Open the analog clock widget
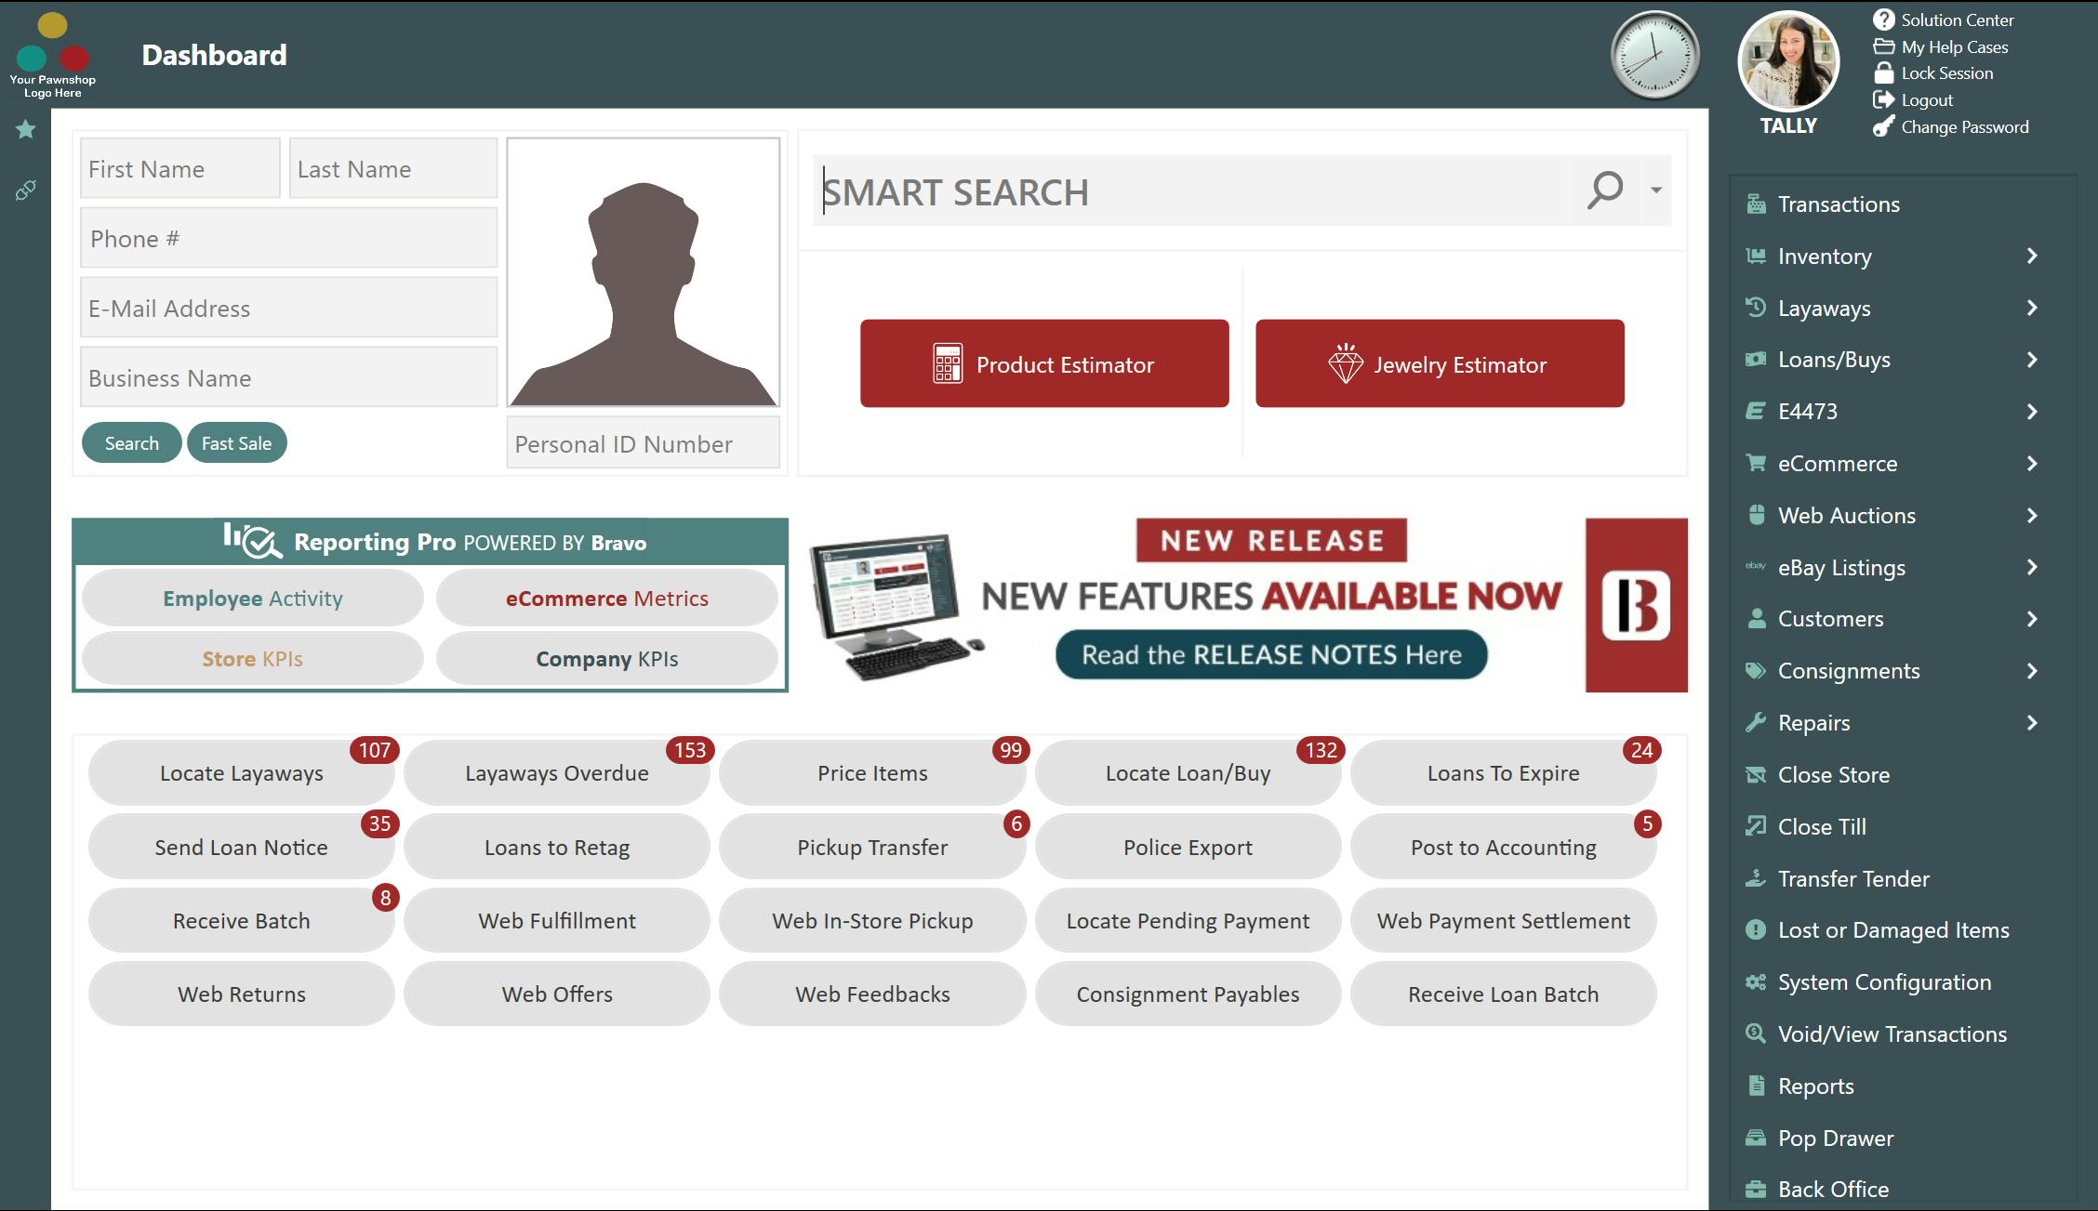The image size is (2098, 1211). pyautogui.click(x=1654, y=56)
